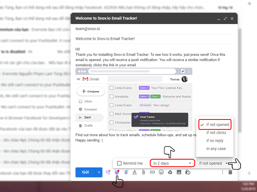Insert files using Google Drive icon
The image size is (257, 192).
(170, 172)
